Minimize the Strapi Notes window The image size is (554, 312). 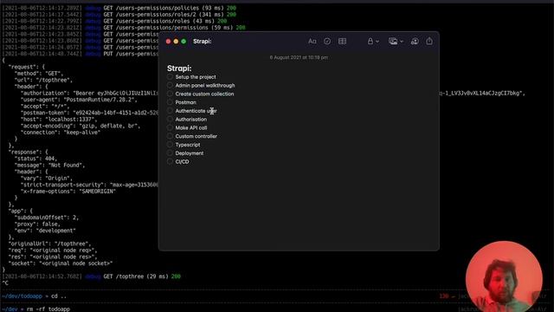pos(176,42)
